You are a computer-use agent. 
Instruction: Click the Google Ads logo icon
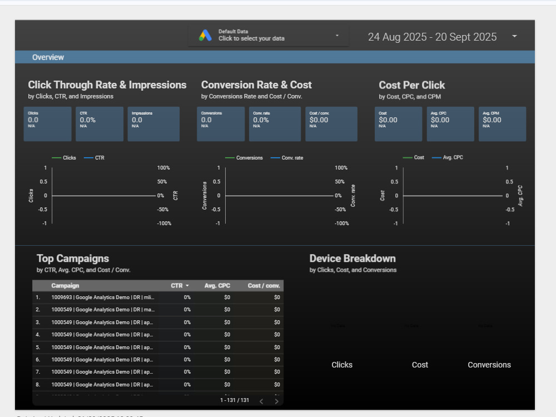pos(205,35)
